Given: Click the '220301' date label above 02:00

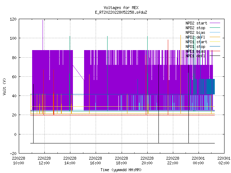Looking at the screenshot, I should pyautogui.click(x=224, y=158).
